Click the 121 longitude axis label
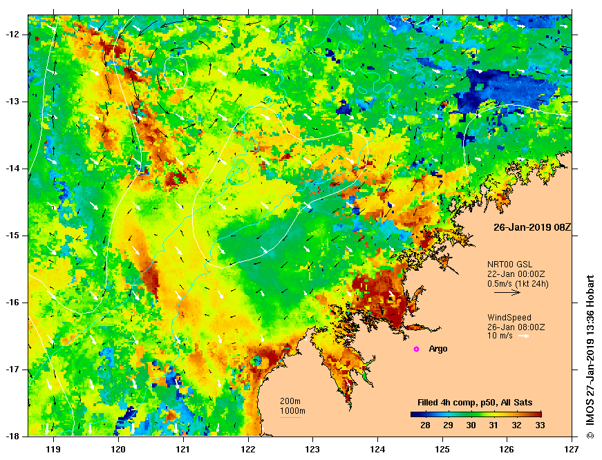602x460 pixels. point(183,449)
